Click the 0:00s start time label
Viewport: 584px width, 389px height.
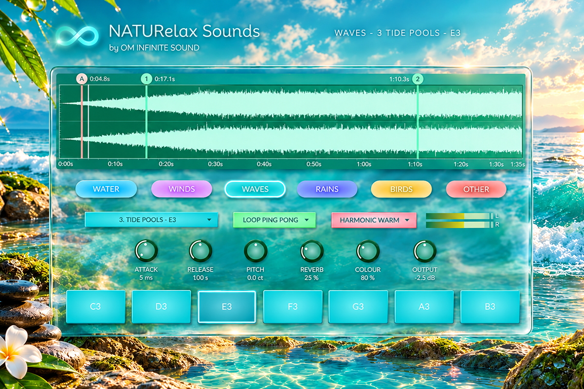pyautogui.click(x=66, y=164)
